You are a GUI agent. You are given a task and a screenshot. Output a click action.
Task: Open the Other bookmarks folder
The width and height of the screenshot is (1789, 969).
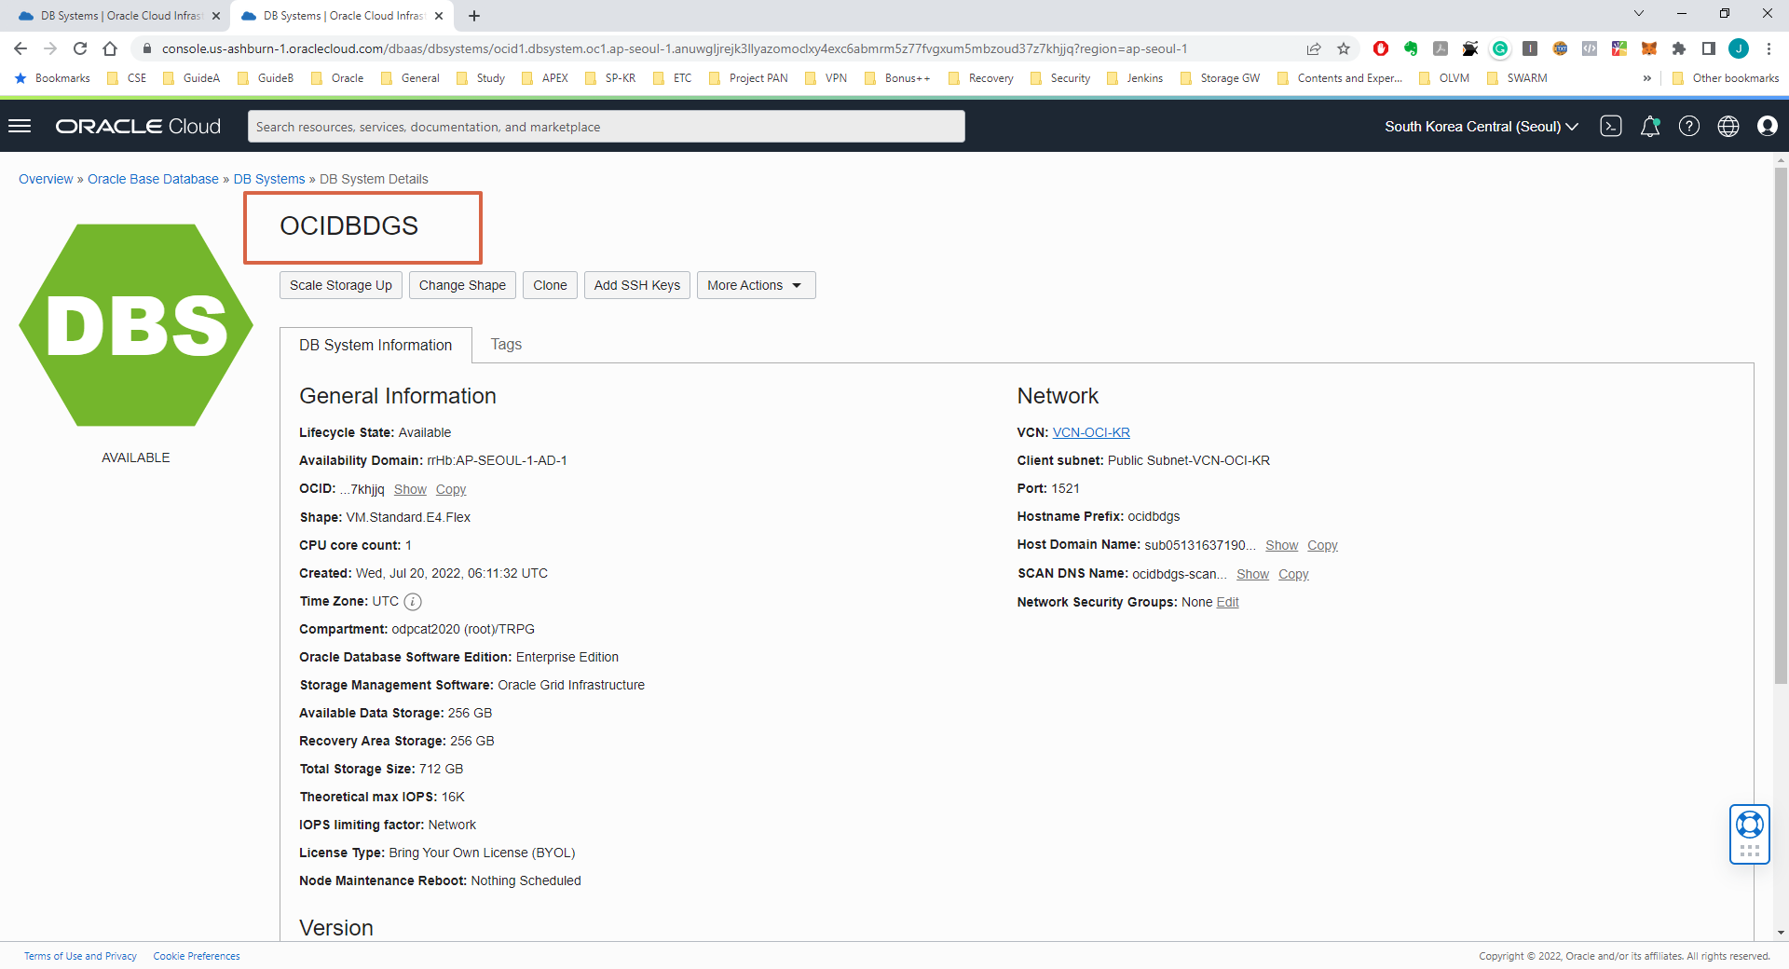(x=1726, y=78)
